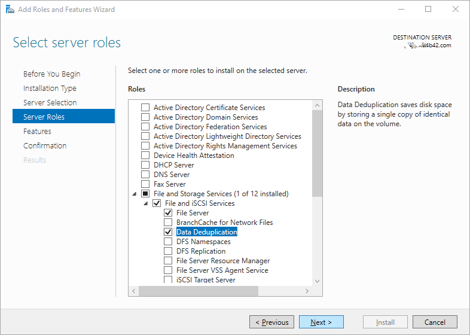Check the Device Health Attestation checkbox

pos(145,156)
